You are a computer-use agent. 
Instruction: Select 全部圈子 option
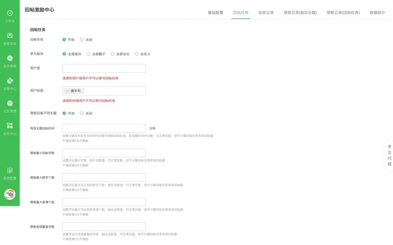point(88,54)
